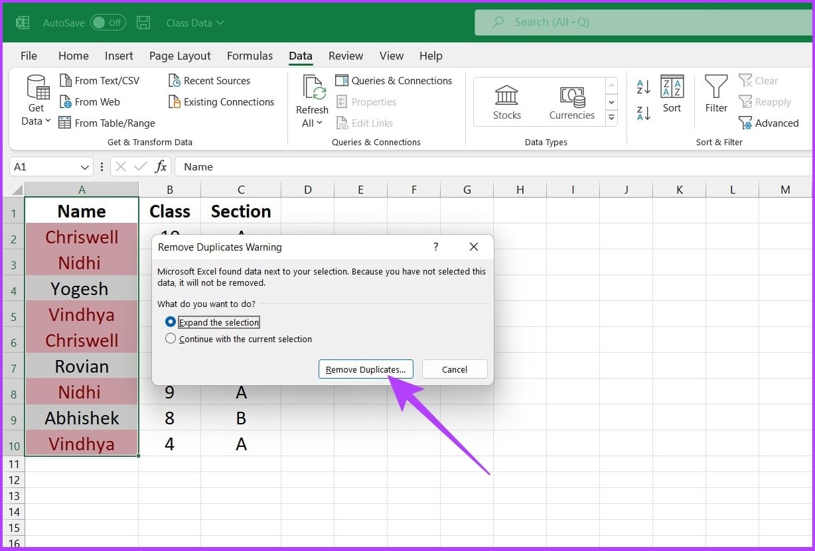Click the formula bar enter checkmark
This screenshot has width=815, height=551.
click(x=140, y=167)
